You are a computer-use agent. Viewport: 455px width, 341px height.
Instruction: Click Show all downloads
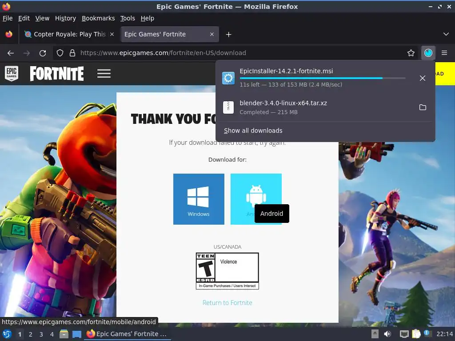click(x=253, y=131)
